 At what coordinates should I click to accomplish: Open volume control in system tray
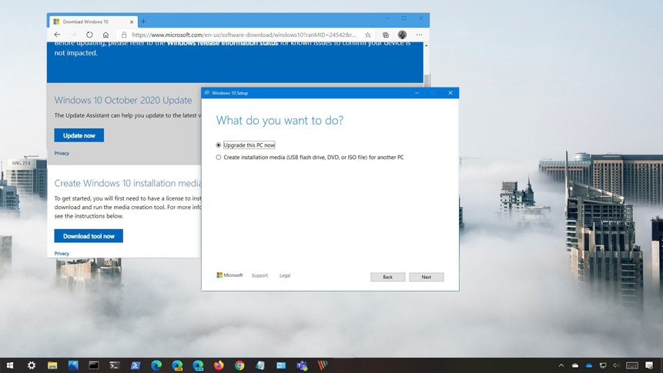(616, 365)
